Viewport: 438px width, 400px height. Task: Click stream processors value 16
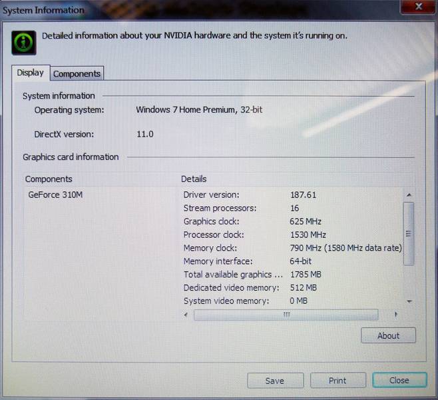pyautogui.click(x=295, y=208)
